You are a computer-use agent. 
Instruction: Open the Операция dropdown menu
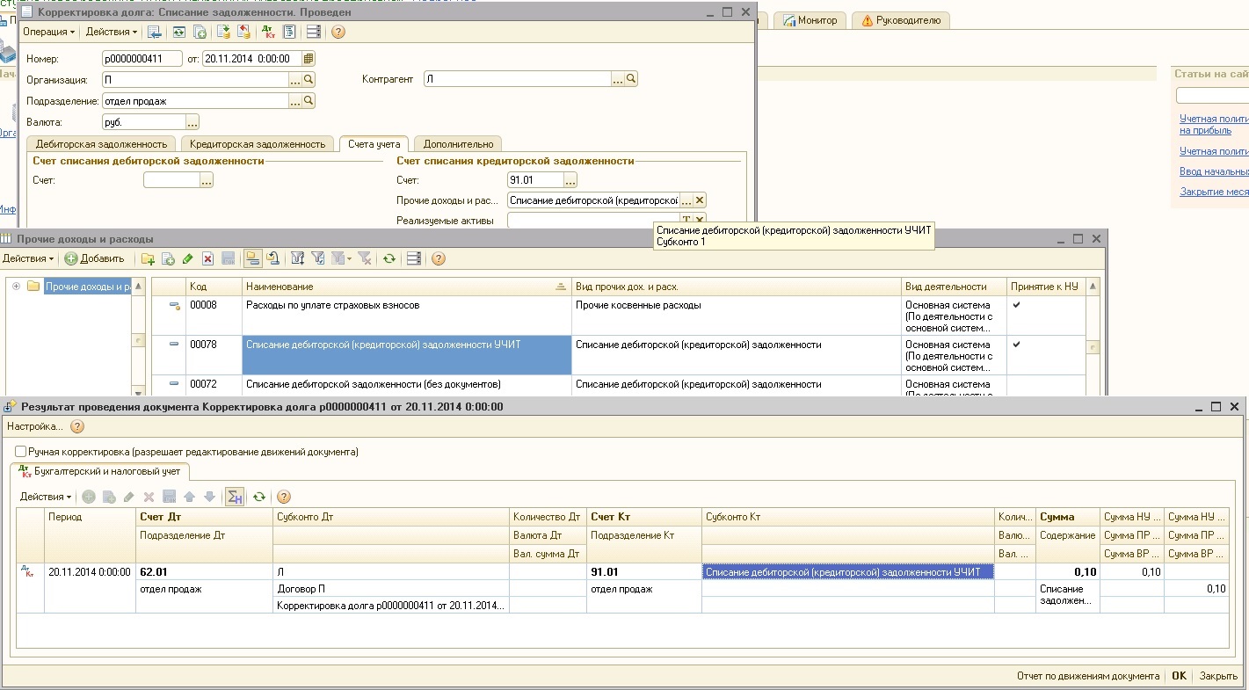point(48,32)
